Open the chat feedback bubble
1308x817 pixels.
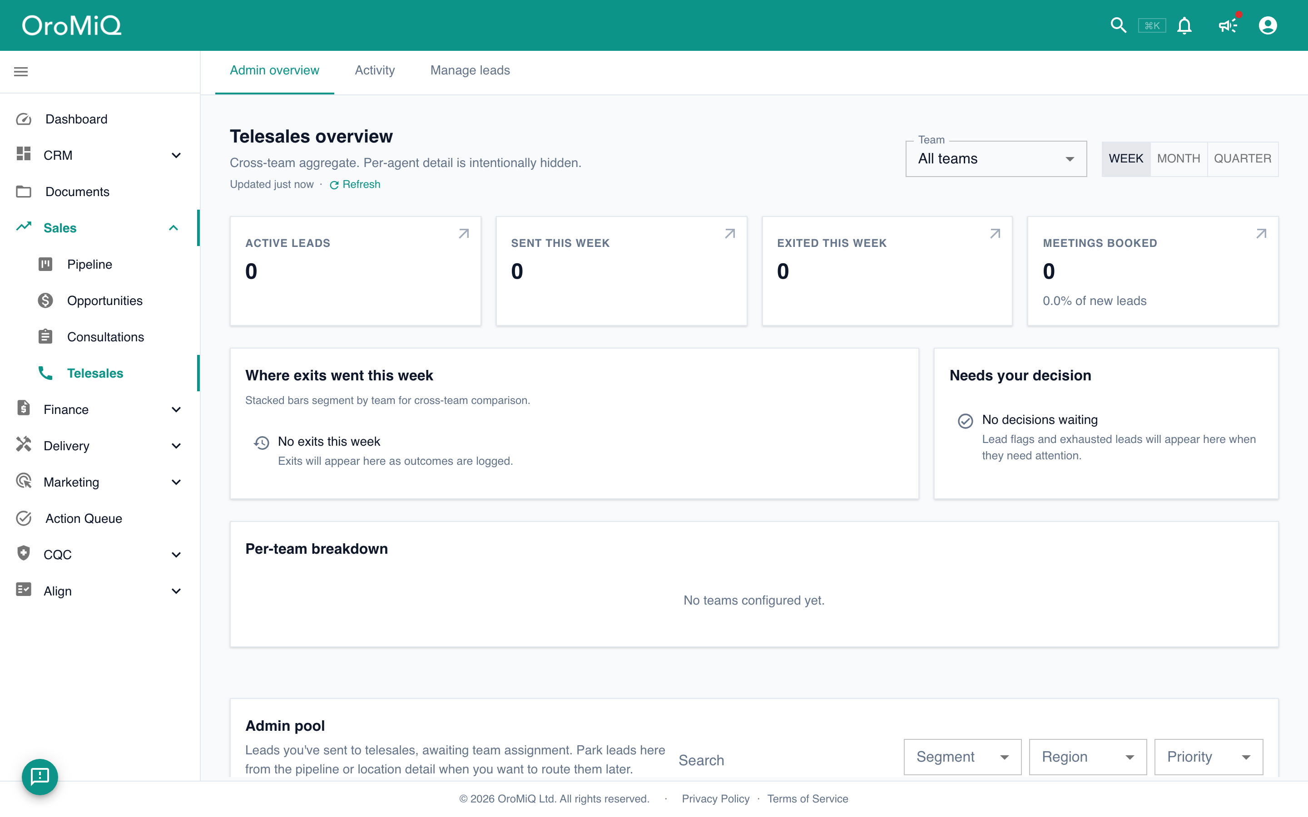[x=40, y=777]
